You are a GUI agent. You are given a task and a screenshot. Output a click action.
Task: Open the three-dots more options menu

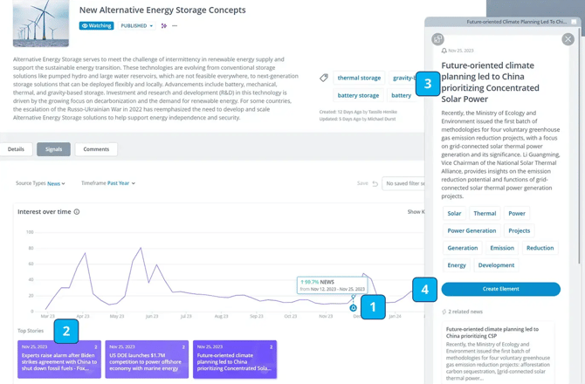(175, 26)
